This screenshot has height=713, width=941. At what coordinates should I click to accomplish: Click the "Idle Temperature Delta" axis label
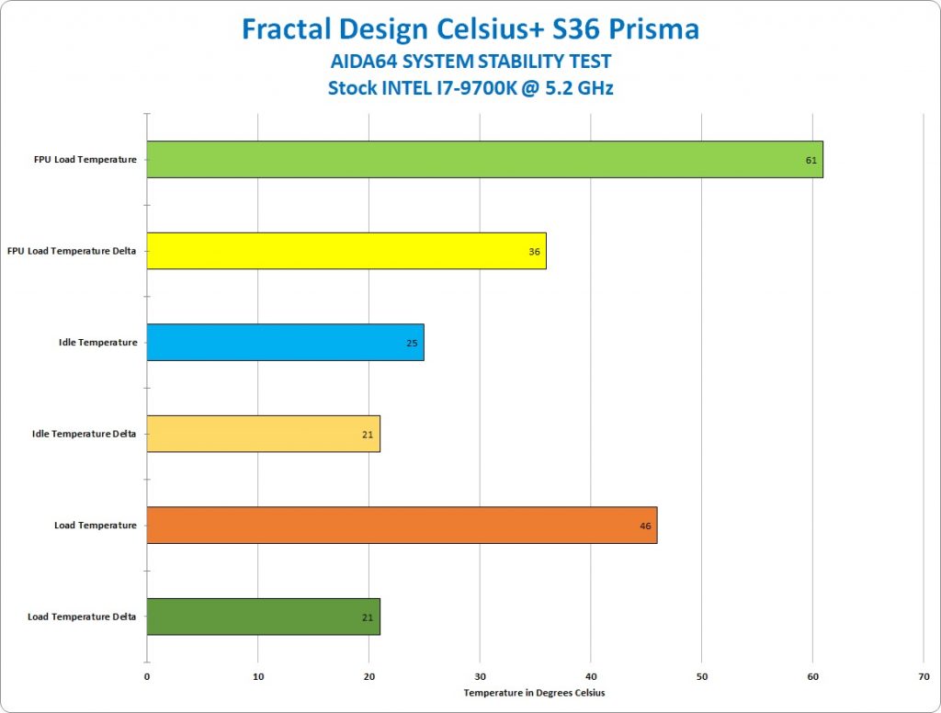(x=84, y=434)
